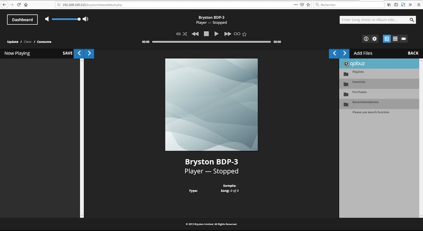Open the Purchases folder
This screenshot has height=231, width=423.
click(379, 94)
